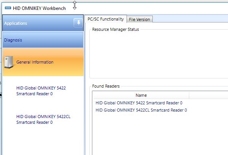228x155 pixels.
Task: Select OMNIKEY 5422CL Smartcard Reader in sidebar
Action: (43, 119)
